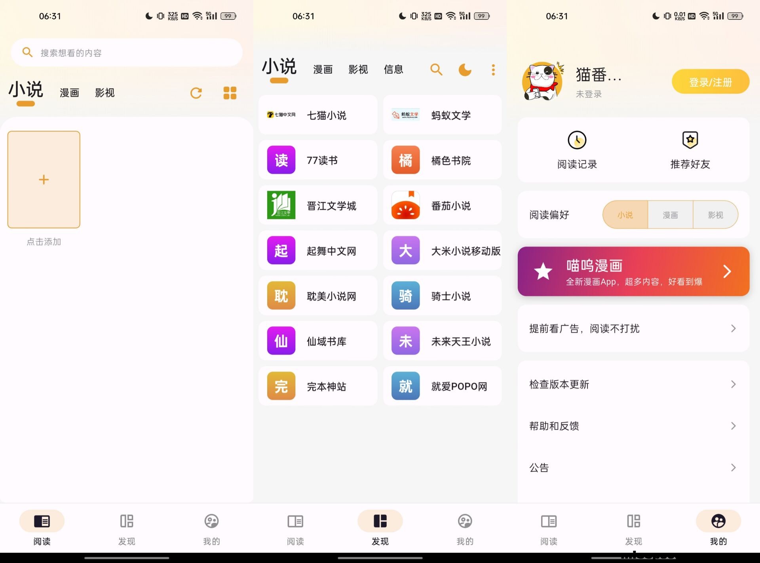This screenshot has height=563, width=760.
Task: Open 七猫小说 source
Action: tap(318, 115)
